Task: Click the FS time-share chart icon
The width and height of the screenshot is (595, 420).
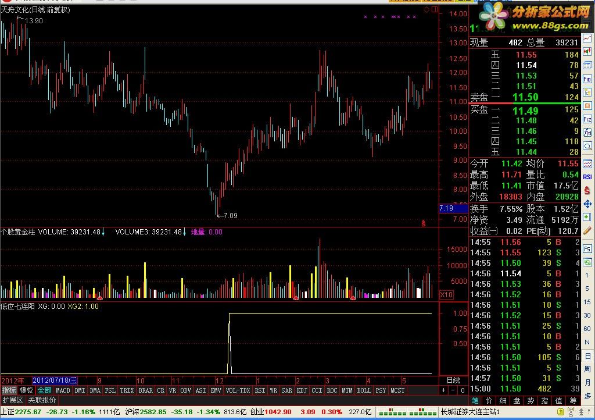Action: [587, 249]
